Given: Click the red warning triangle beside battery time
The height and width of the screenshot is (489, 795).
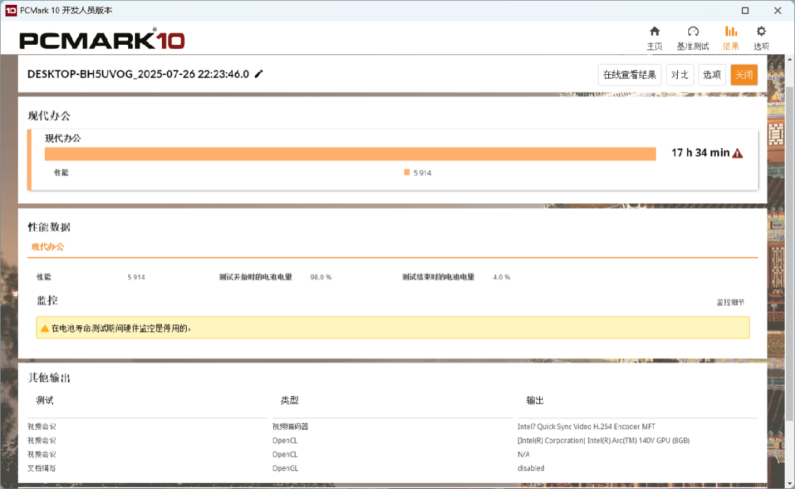Looking at the screenshot, I should tap(738, 153).
